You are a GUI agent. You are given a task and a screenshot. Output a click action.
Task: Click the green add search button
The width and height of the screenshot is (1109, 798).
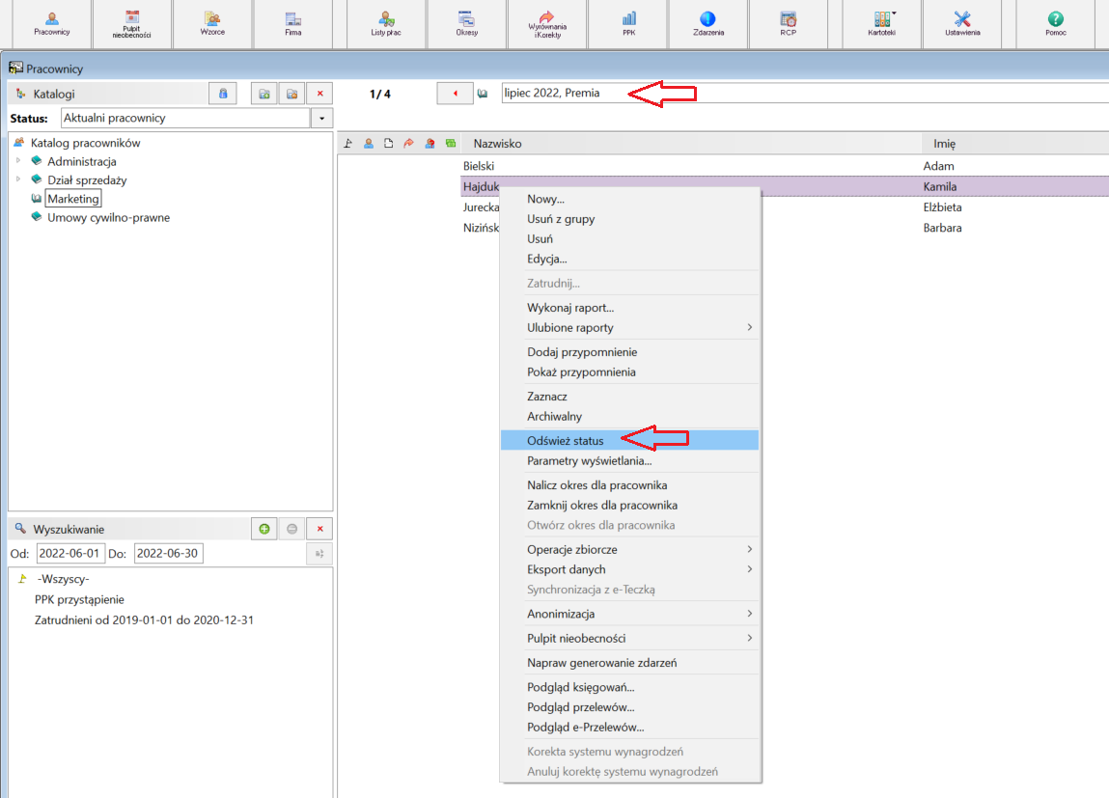(x=264, y=529)
